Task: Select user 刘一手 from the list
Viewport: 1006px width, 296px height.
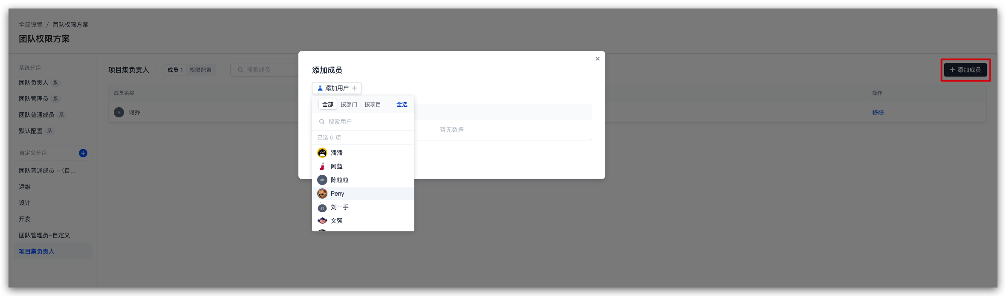Action: tap(363, 207)
